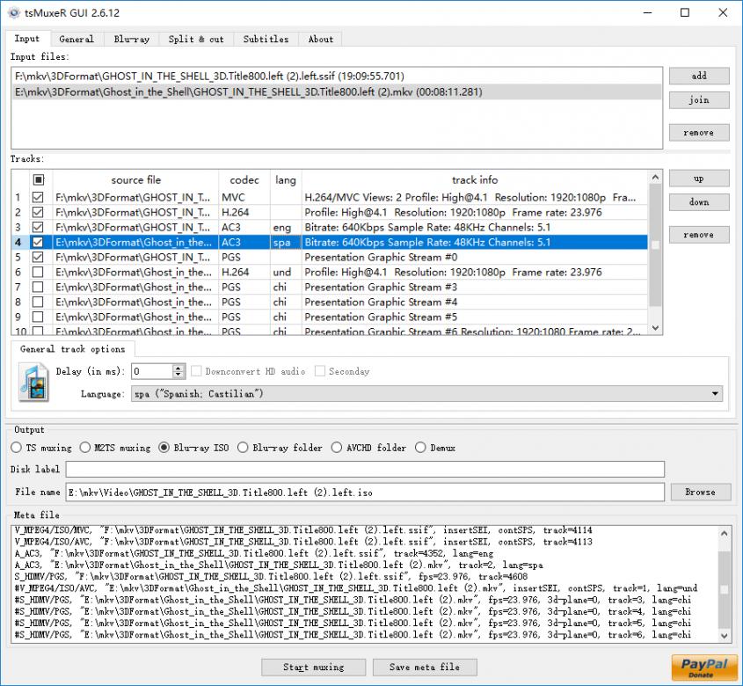The width and height of the screenshot is (743, 686).
Task: Move selected track down
Action: coord(699,202)
